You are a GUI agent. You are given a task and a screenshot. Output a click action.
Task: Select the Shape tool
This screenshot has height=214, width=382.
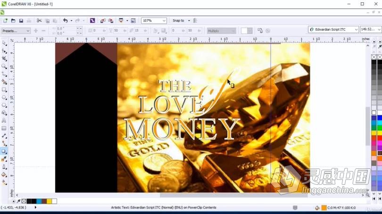pyautogui.click(x=4, y=51)
